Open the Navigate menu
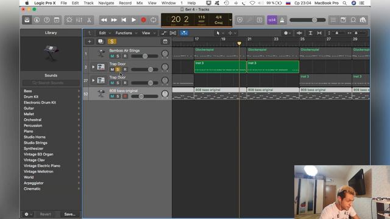The width and height of the screenshot is (390, 219). tap(106, 3)
